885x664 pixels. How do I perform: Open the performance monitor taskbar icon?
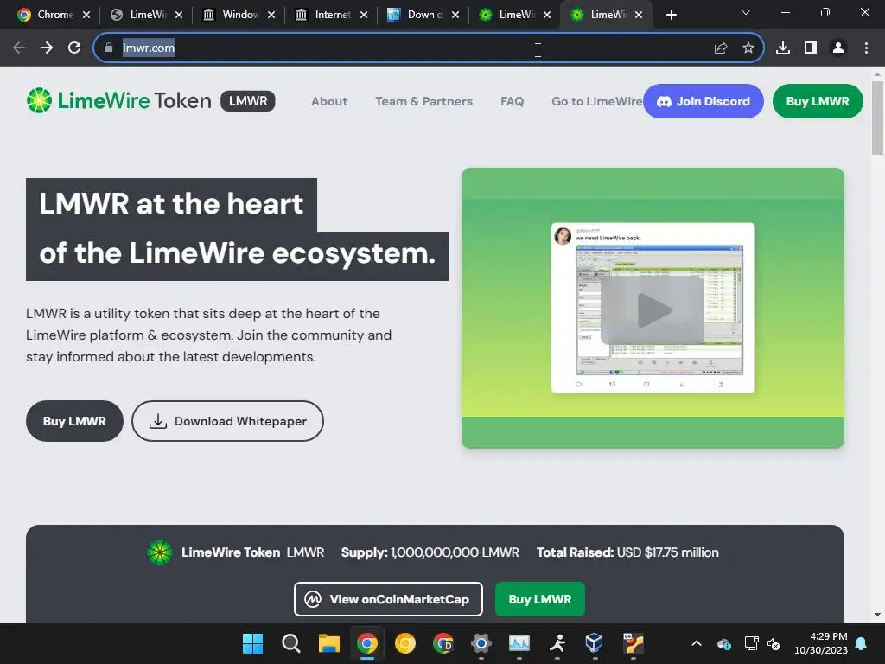tap(519, 643)
